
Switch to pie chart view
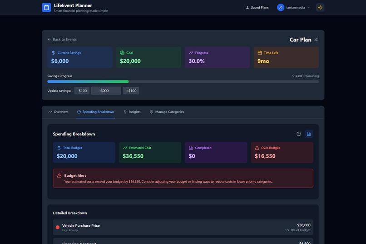pos(299,134)
